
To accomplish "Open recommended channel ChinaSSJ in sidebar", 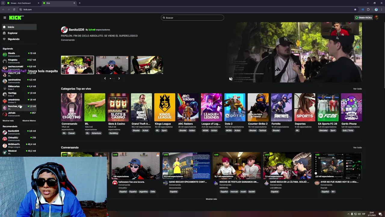I will pyautogui.click(x=19, y=139).
